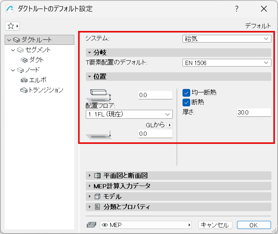Click the ARCHICAD logo in the title bar
The width and height of the screenshot is (278, 234).
[9, 9]
